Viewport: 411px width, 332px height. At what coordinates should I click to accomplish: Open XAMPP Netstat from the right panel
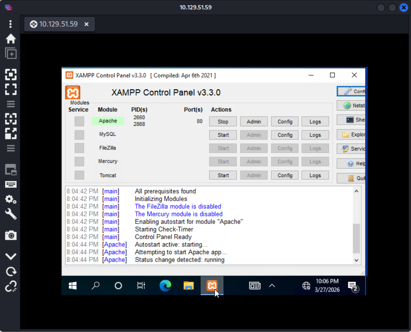tap(352, 106)
